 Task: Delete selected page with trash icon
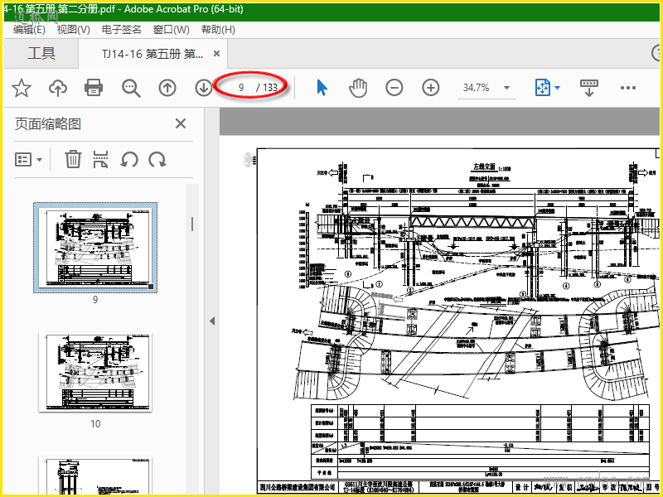tap(73, 159)
